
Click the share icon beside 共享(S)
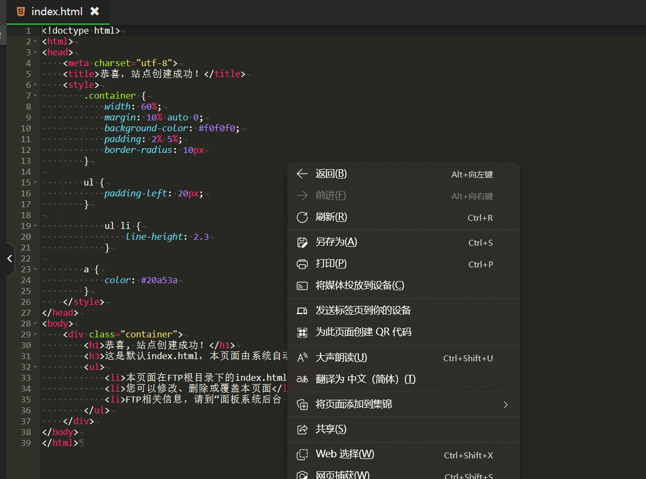302,430
